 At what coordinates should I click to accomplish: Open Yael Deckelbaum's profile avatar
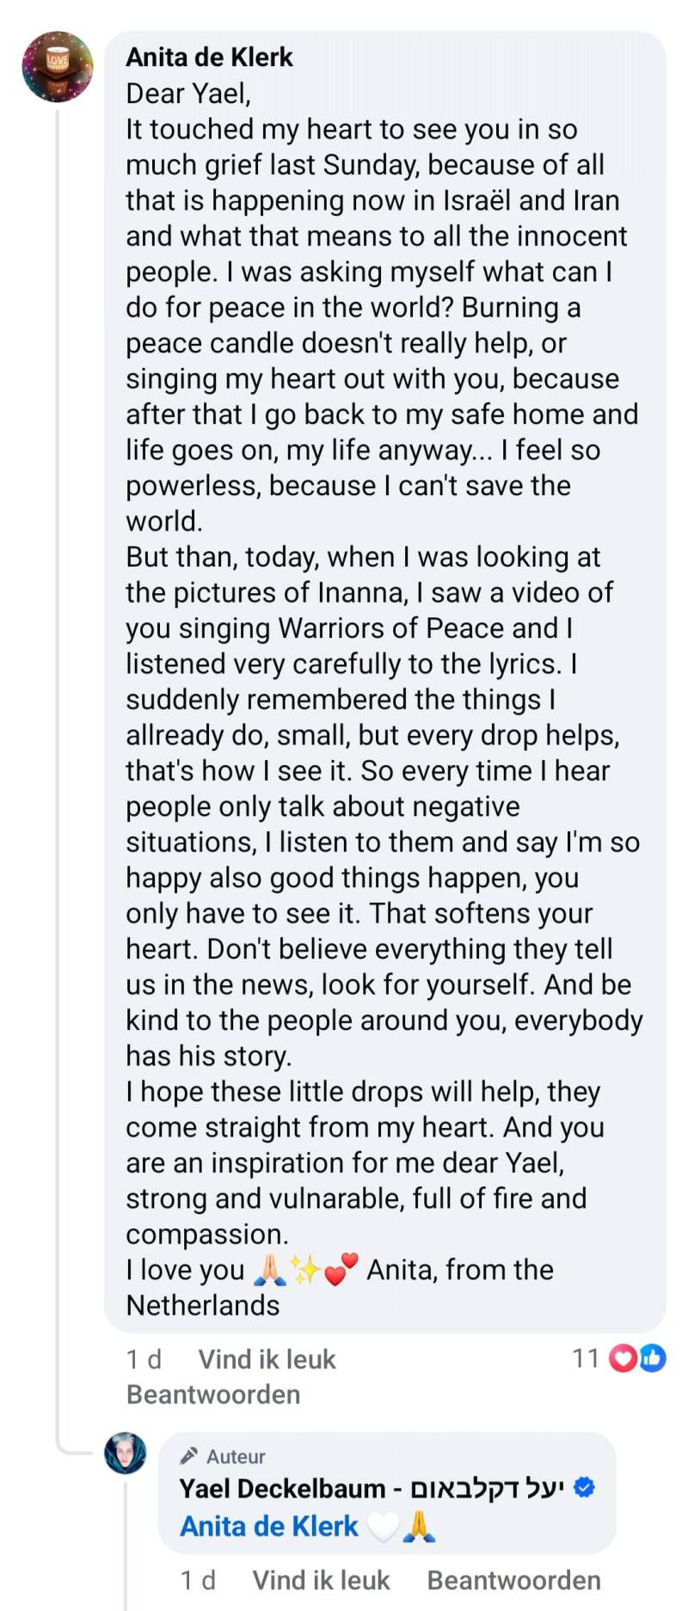(x=126, y=1454)
